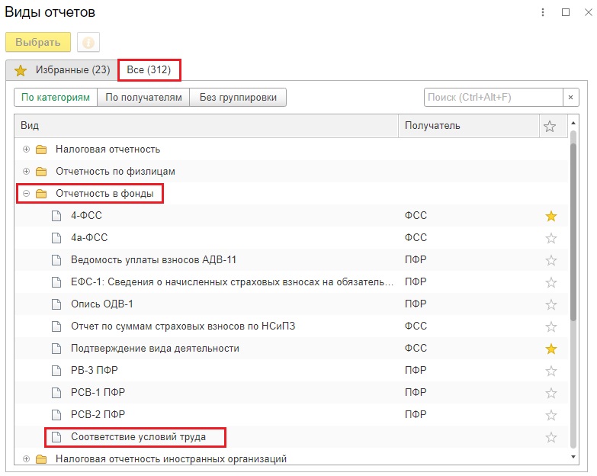
Task: Expand Налоговая отчетность иностранных организаций
Action: [x=26, y=459]
